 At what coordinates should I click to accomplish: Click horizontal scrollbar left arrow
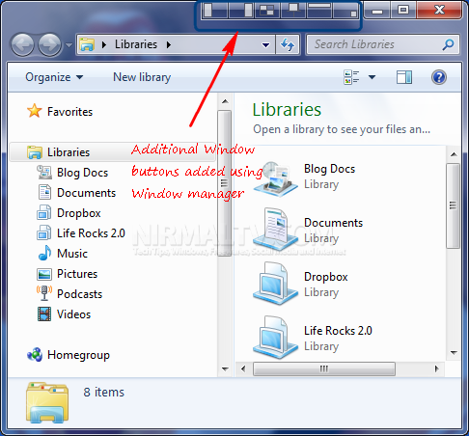click(x=243, y=368)
